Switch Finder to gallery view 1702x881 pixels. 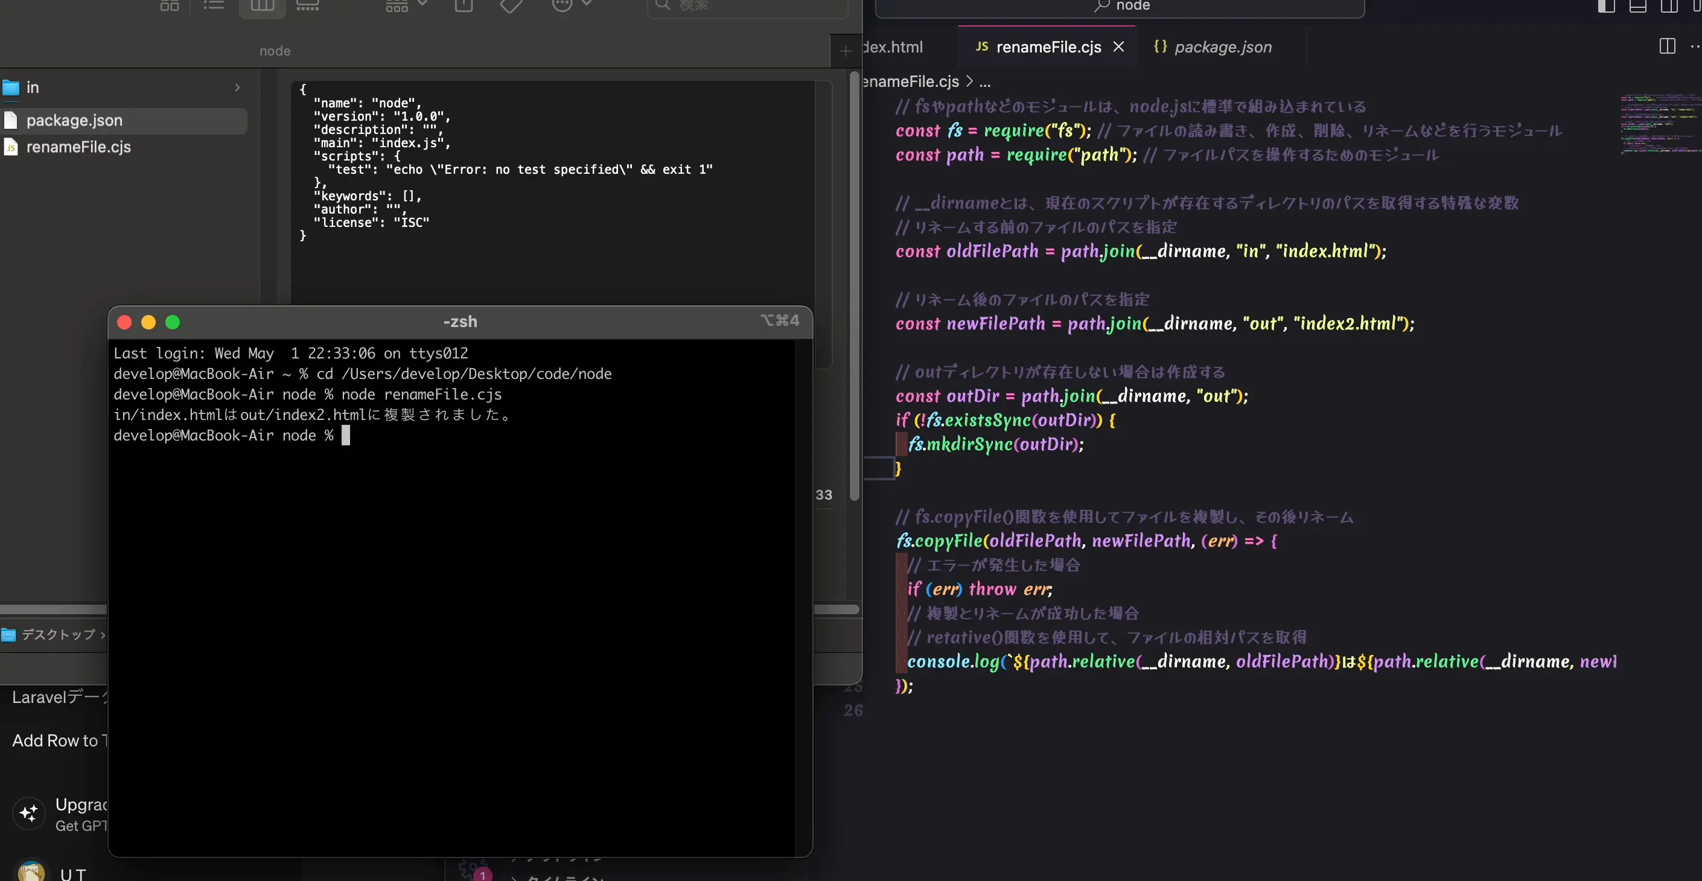click(308, 5)
